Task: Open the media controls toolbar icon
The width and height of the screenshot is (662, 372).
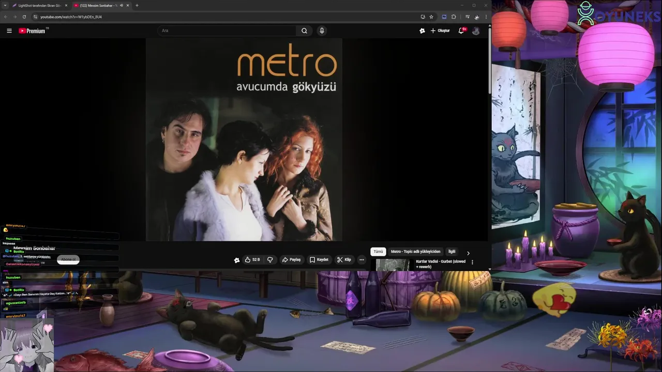Action: point(468,17)
